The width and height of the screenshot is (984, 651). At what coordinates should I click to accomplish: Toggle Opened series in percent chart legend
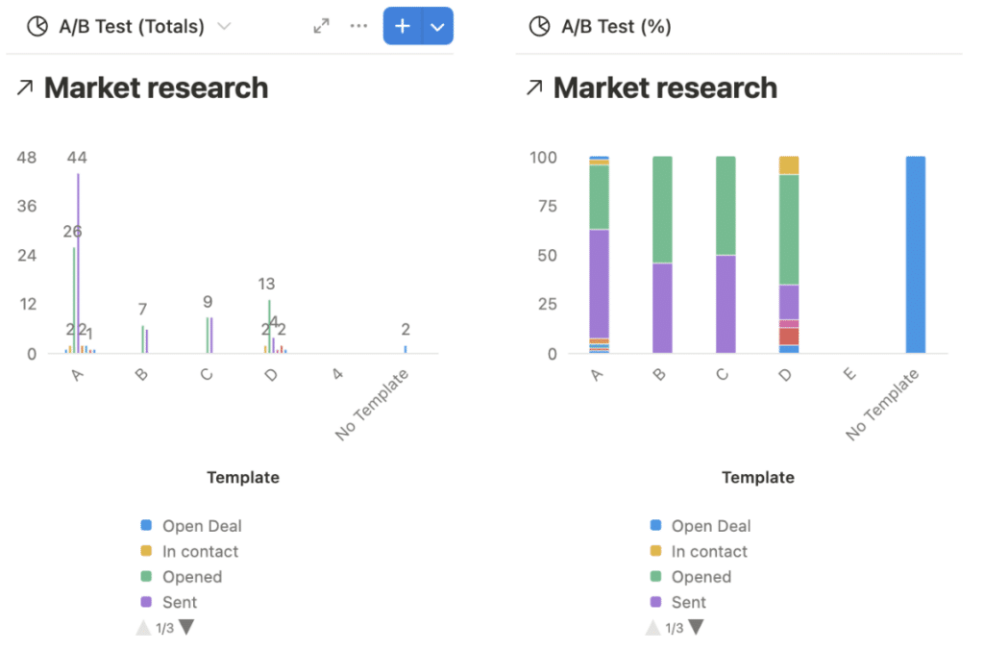pyautogui.click(x=690, y=577)
